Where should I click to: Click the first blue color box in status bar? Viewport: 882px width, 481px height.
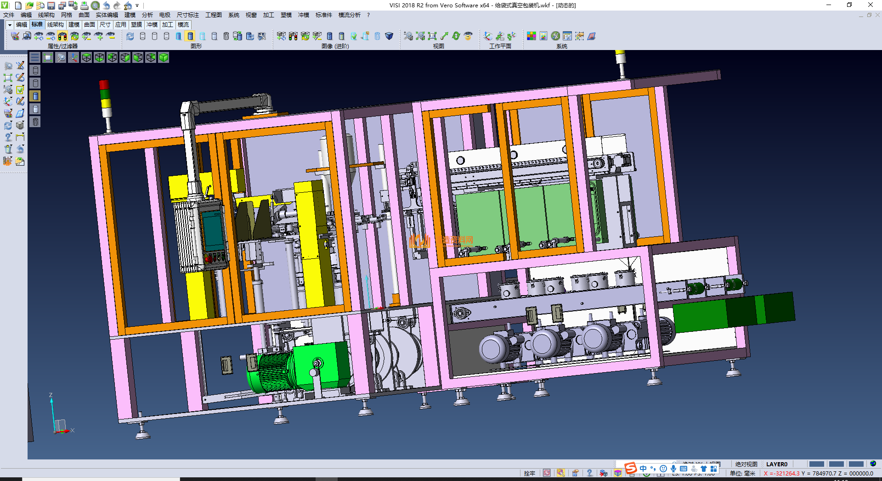point(816,464)
